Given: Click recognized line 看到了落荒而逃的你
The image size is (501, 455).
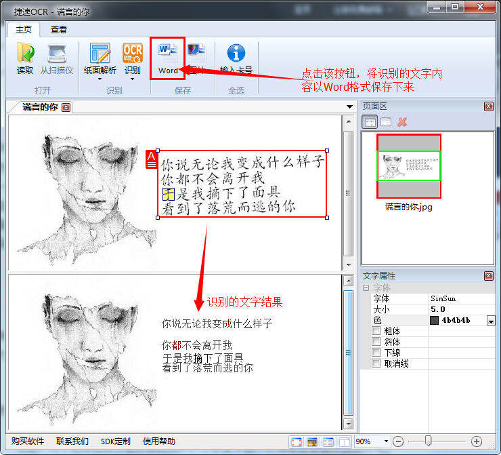Looking at the screenshot, I should pos(207,368).
